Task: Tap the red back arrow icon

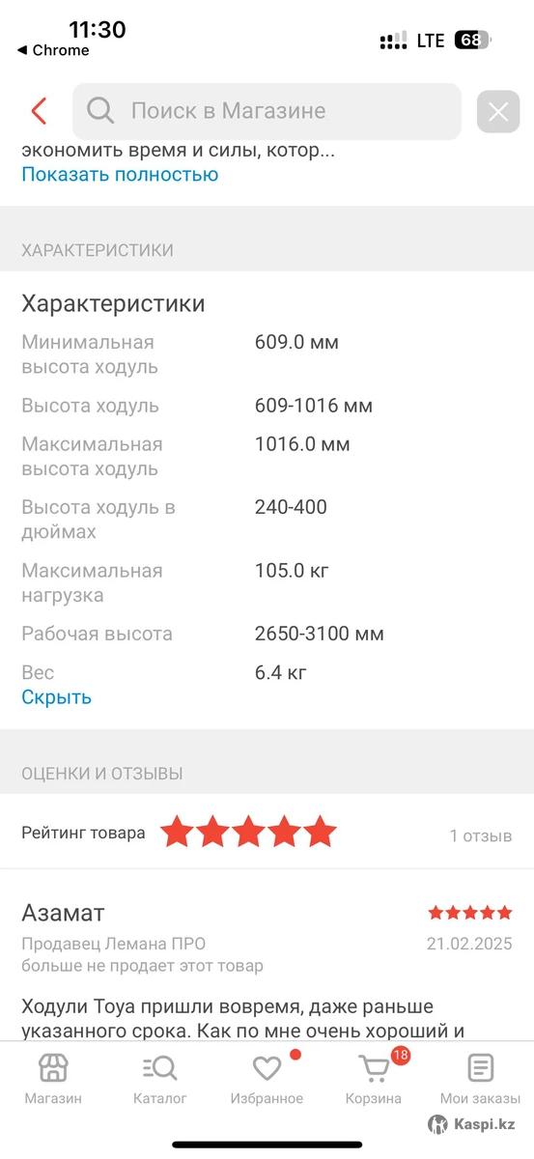Action: (39, 111)
